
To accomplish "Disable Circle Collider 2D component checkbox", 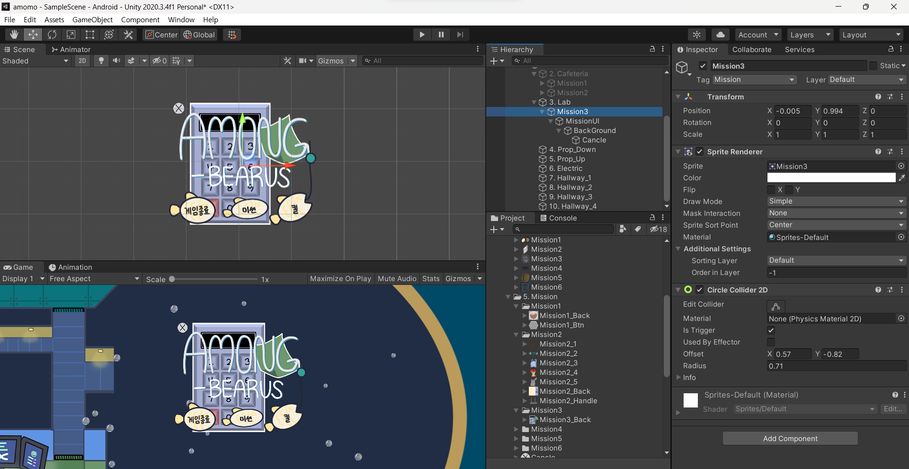I will point(699,290).
